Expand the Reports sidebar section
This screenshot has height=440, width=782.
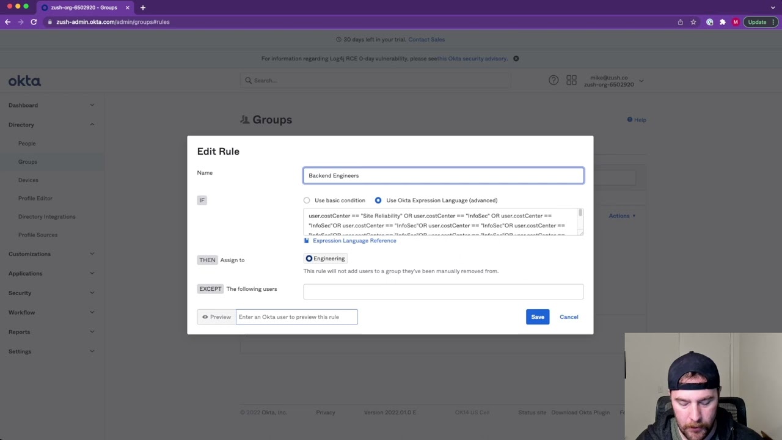click(51, 332)
